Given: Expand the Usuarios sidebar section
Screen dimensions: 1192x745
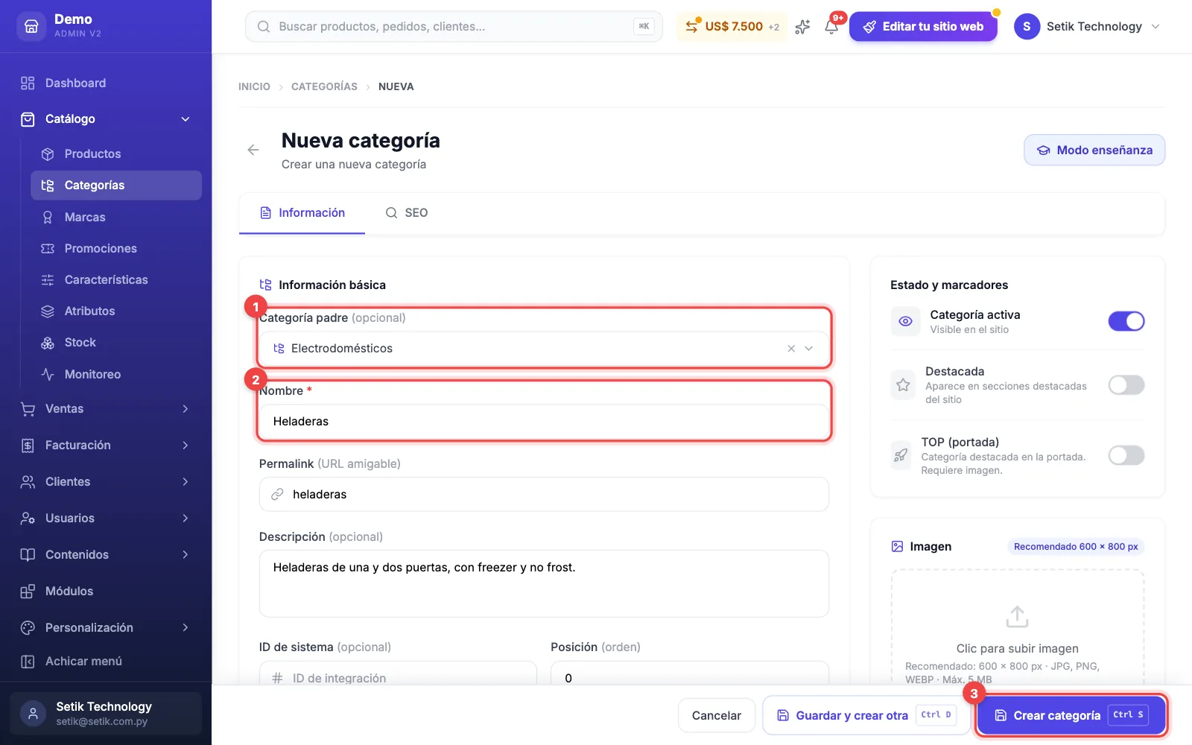Looking at the screenshot, I should point(106,518).
